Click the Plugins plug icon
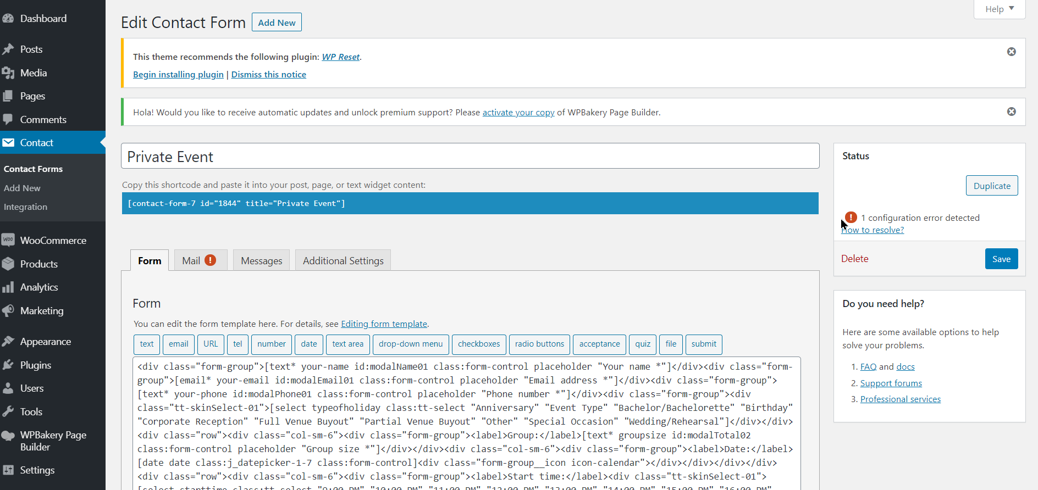1038x490 pixels. (8, 365)
